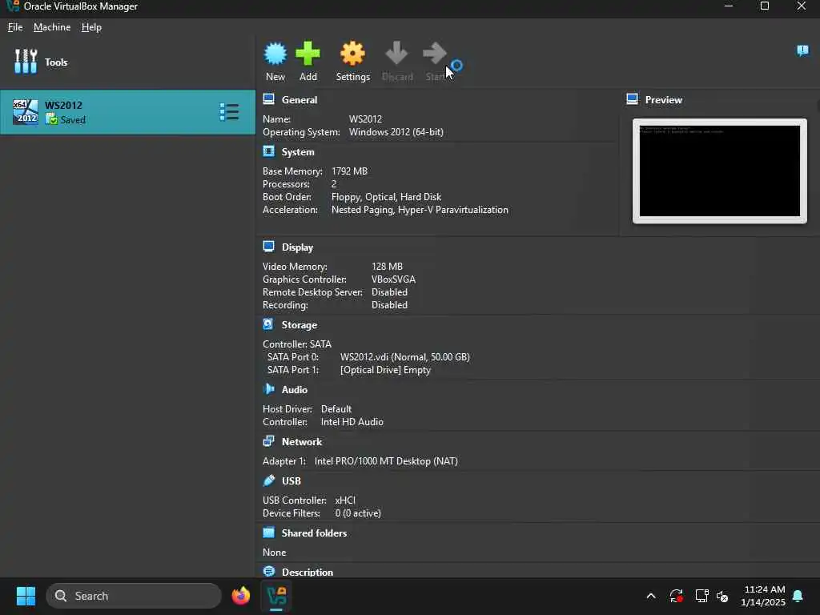Click the [Optical Drive] Empty entry
This screenshot has height=615, width=820.
coord(385,370)
